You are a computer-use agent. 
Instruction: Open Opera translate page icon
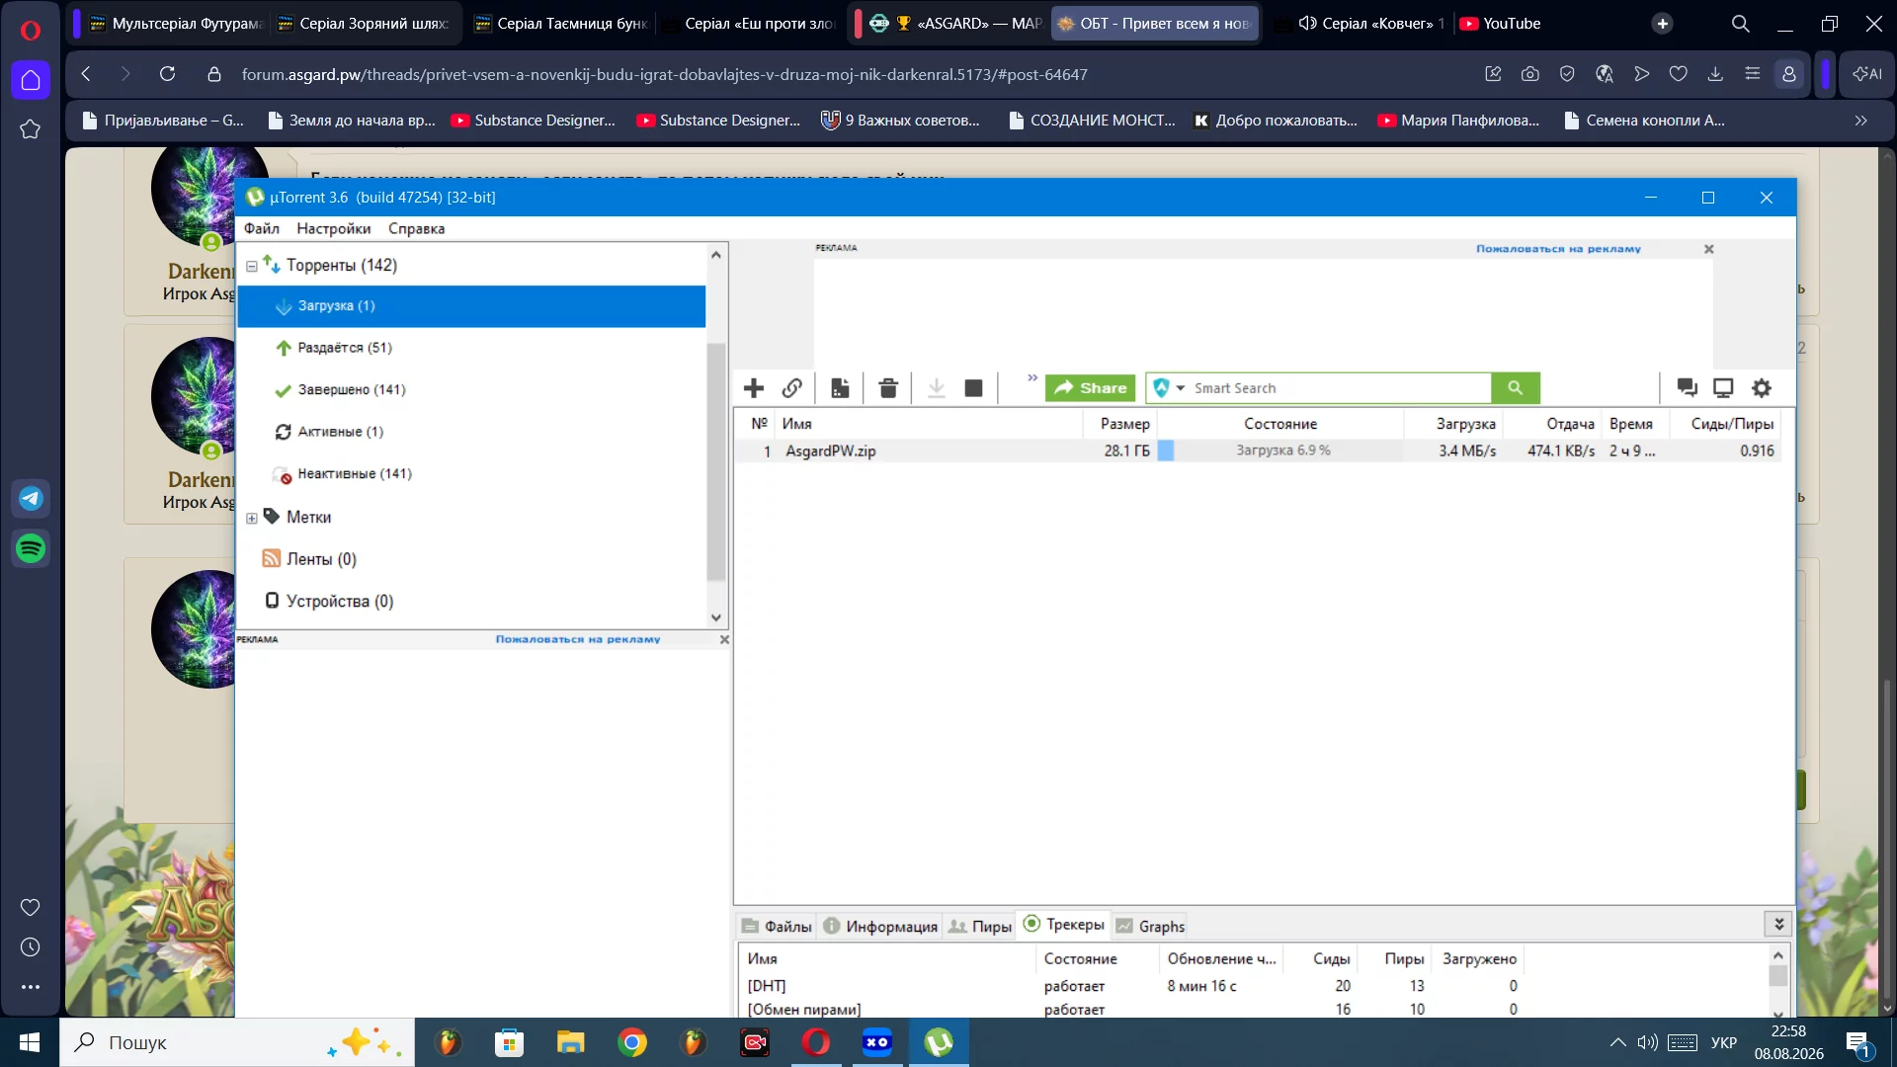(1605, 74)
